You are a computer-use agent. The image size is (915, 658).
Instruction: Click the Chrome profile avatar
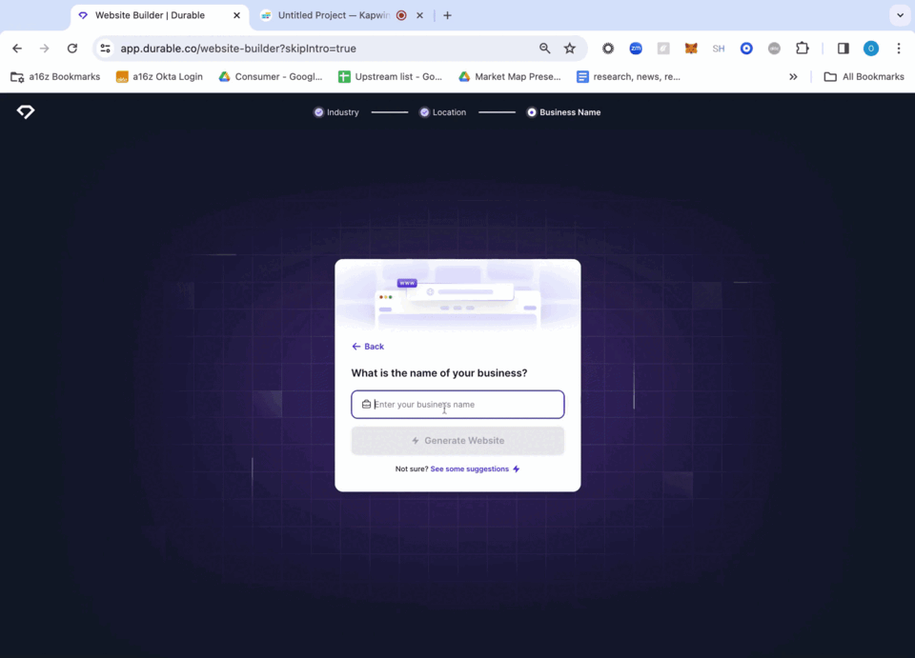click(x=869, y=48)
